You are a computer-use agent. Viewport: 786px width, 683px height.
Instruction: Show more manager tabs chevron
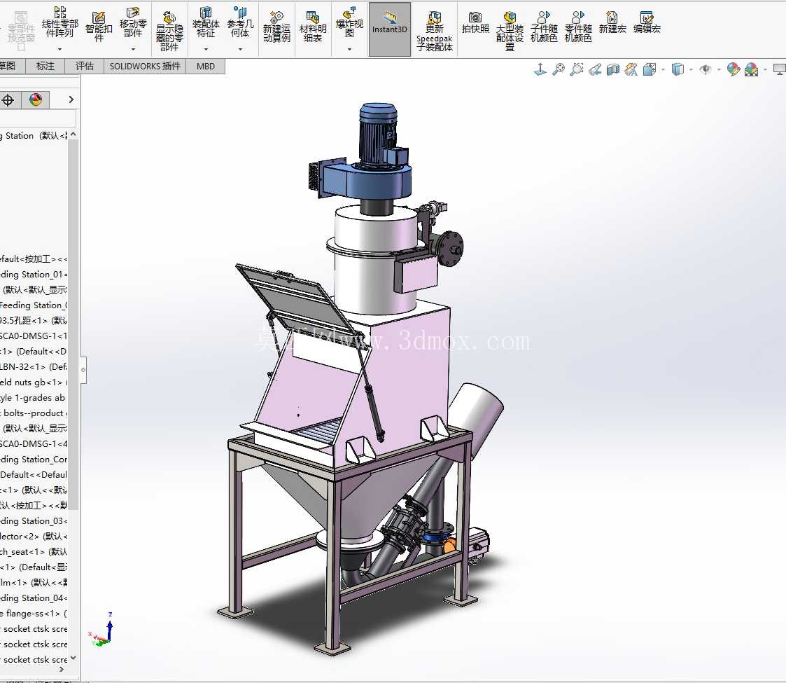pos(71,100)
